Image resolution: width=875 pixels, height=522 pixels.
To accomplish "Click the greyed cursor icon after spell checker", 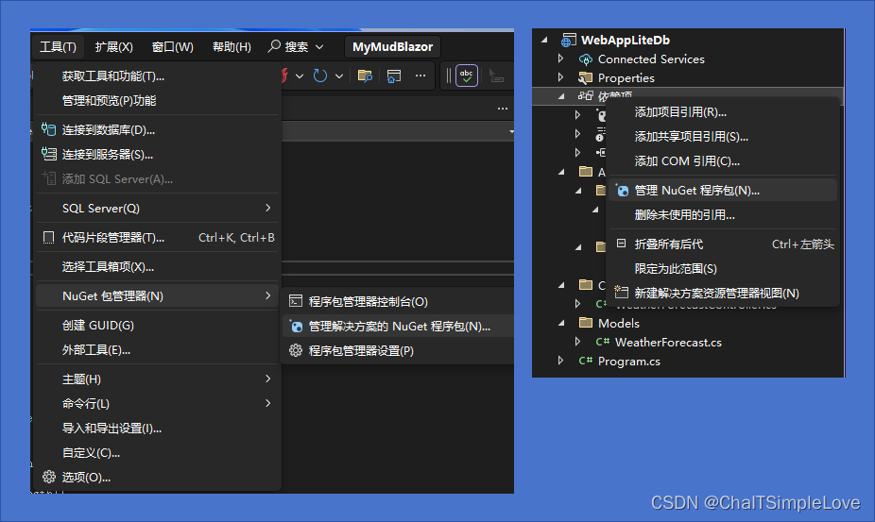I will click(x=496, y=76).
